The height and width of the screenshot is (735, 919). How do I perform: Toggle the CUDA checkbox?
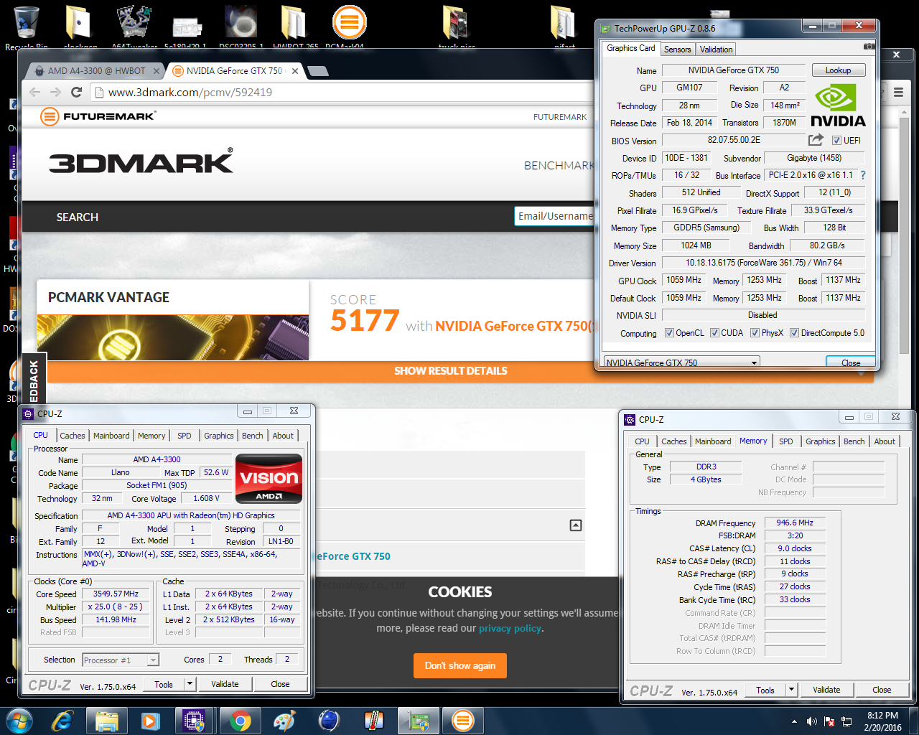tap(714, 333)
